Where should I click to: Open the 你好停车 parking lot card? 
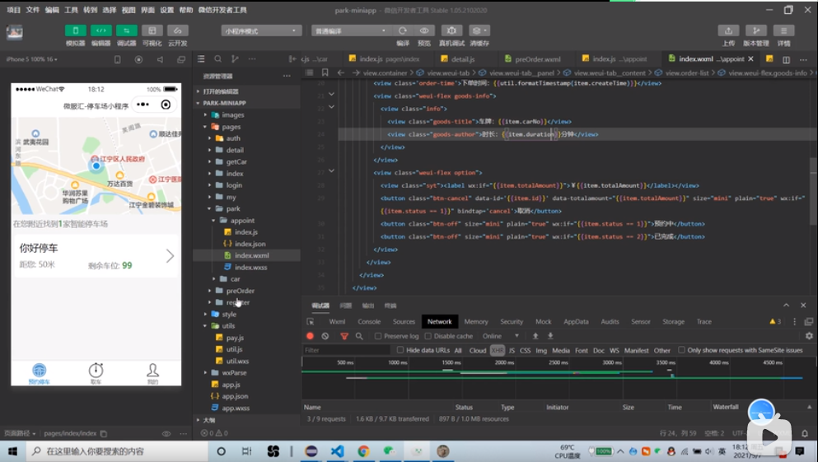[96, 256]
